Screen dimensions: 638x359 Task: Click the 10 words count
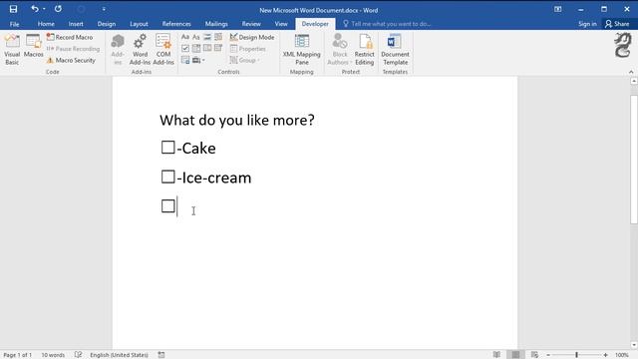pyautogui.click(x=53, y=355)
